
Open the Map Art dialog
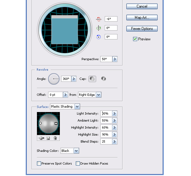142,18
